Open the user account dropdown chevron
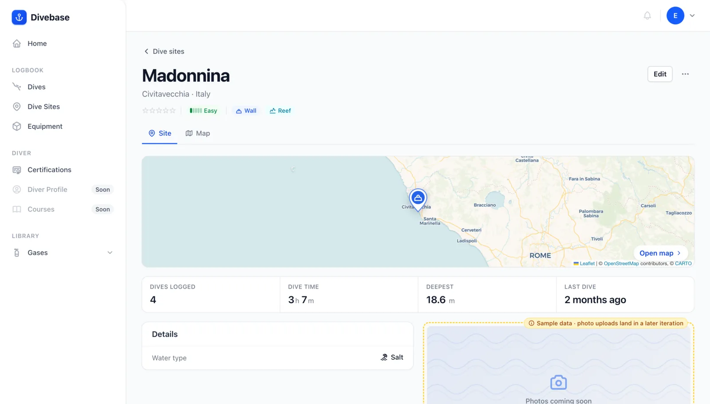Viewport: 710px width, 404px height. [x=692, y=16]
